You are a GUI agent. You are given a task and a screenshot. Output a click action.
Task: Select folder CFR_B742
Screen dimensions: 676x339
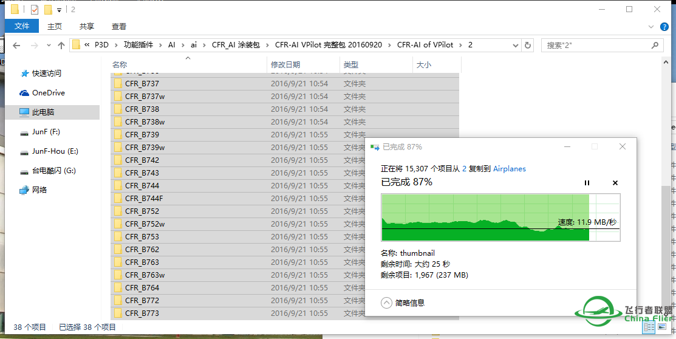[x=237, y=160]
